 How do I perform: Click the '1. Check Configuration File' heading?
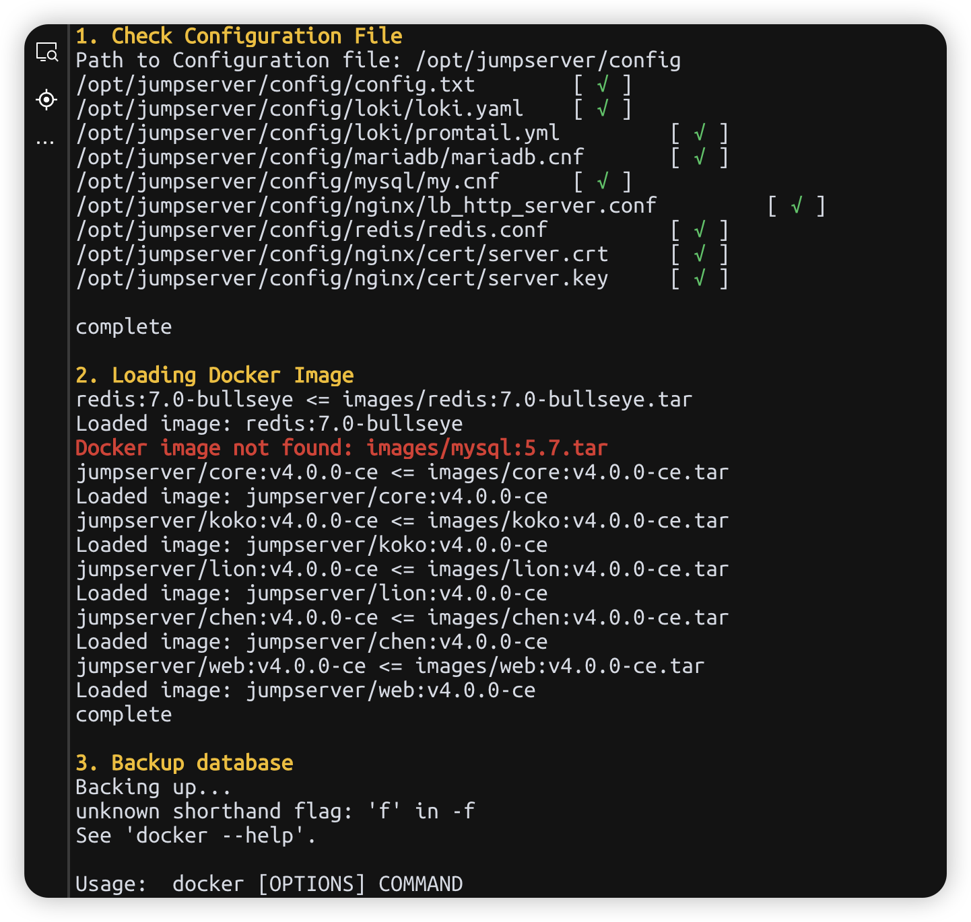pyautogui.click(x=239, y=36)
